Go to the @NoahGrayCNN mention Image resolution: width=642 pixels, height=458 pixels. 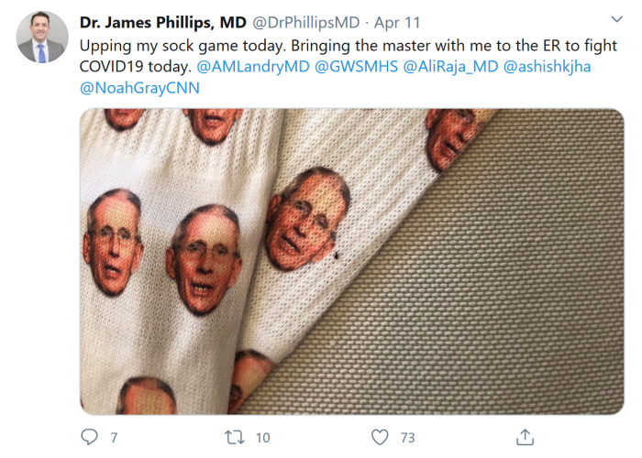[x=140, y=87]
